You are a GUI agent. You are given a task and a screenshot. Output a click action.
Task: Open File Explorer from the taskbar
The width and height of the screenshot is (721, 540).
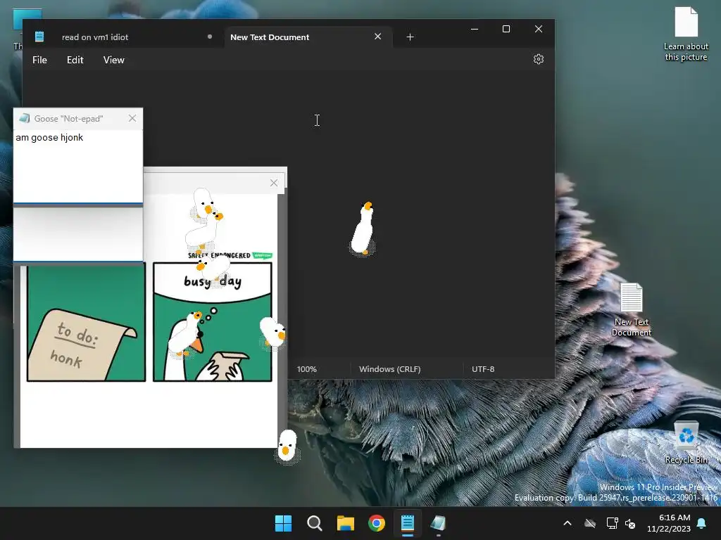coord(345,523)
